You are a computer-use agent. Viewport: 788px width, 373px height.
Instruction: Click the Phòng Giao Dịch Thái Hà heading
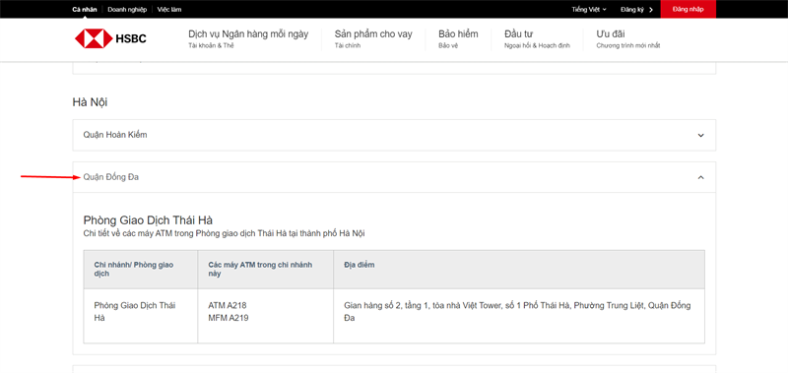[x=149, y=220]
